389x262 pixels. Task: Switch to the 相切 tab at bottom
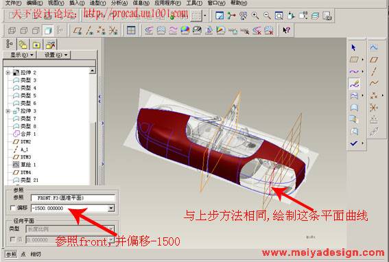36,254
